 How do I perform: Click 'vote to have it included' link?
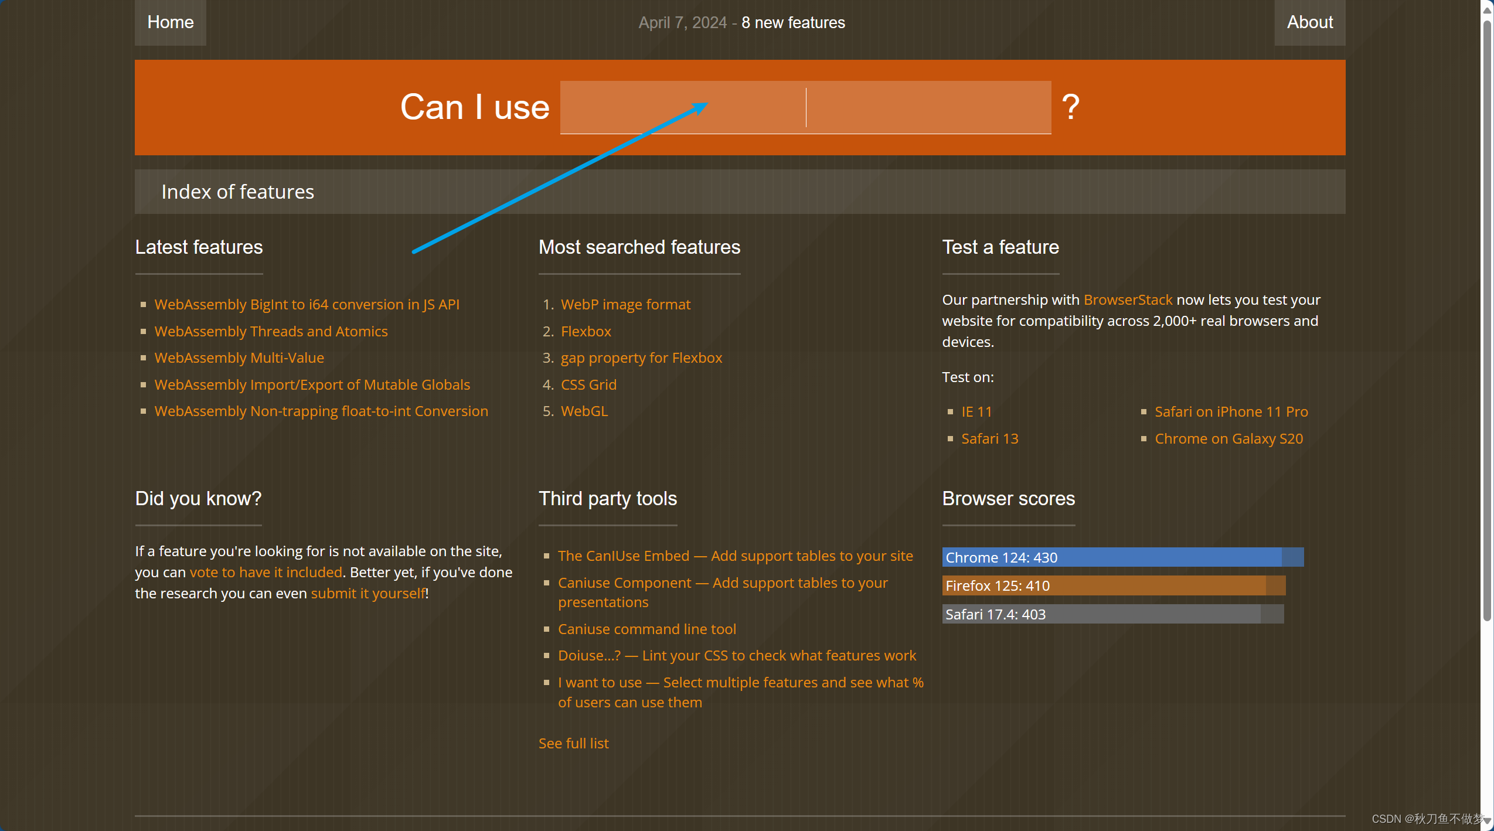pyautogui.click(x=266, y=572)
